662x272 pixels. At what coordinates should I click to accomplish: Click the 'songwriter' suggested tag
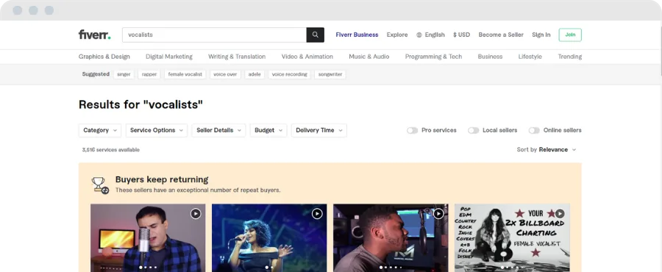click(x=330, y=74)
